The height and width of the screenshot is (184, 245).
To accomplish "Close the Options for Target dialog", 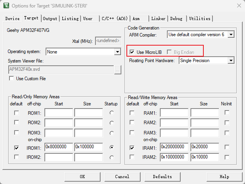I will [239, 6].
